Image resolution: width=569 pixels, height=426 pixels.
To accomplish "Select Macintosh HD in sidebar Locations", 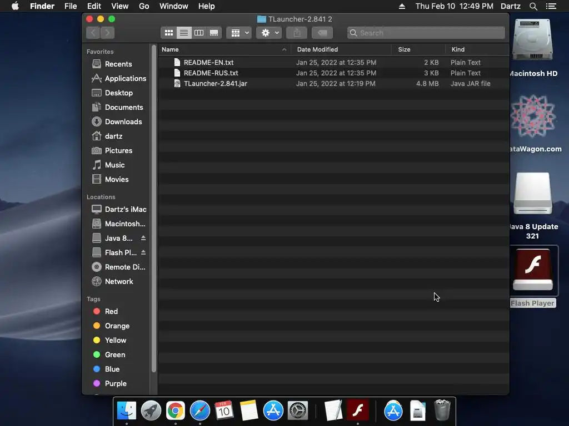I will [118, 224].
